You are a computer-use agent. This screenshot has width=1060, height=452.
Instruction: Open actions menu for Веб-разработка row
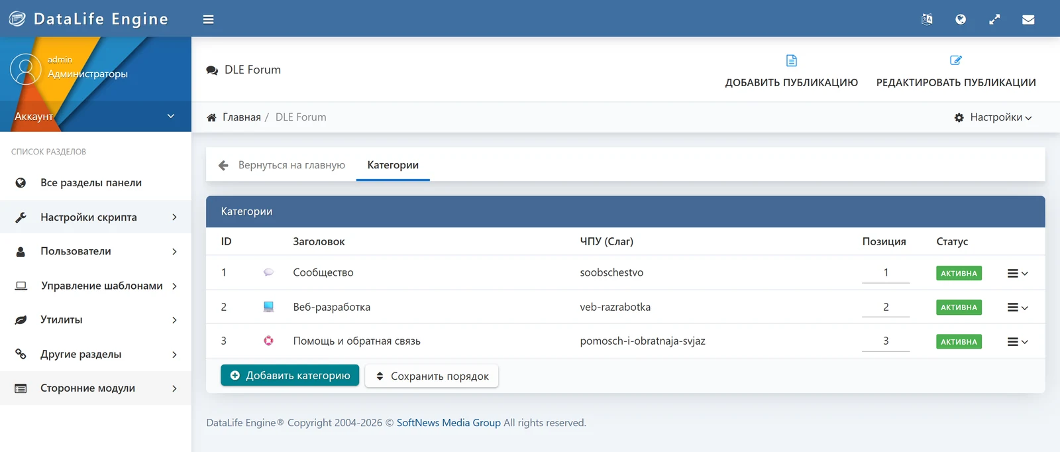coord(1018,308)
